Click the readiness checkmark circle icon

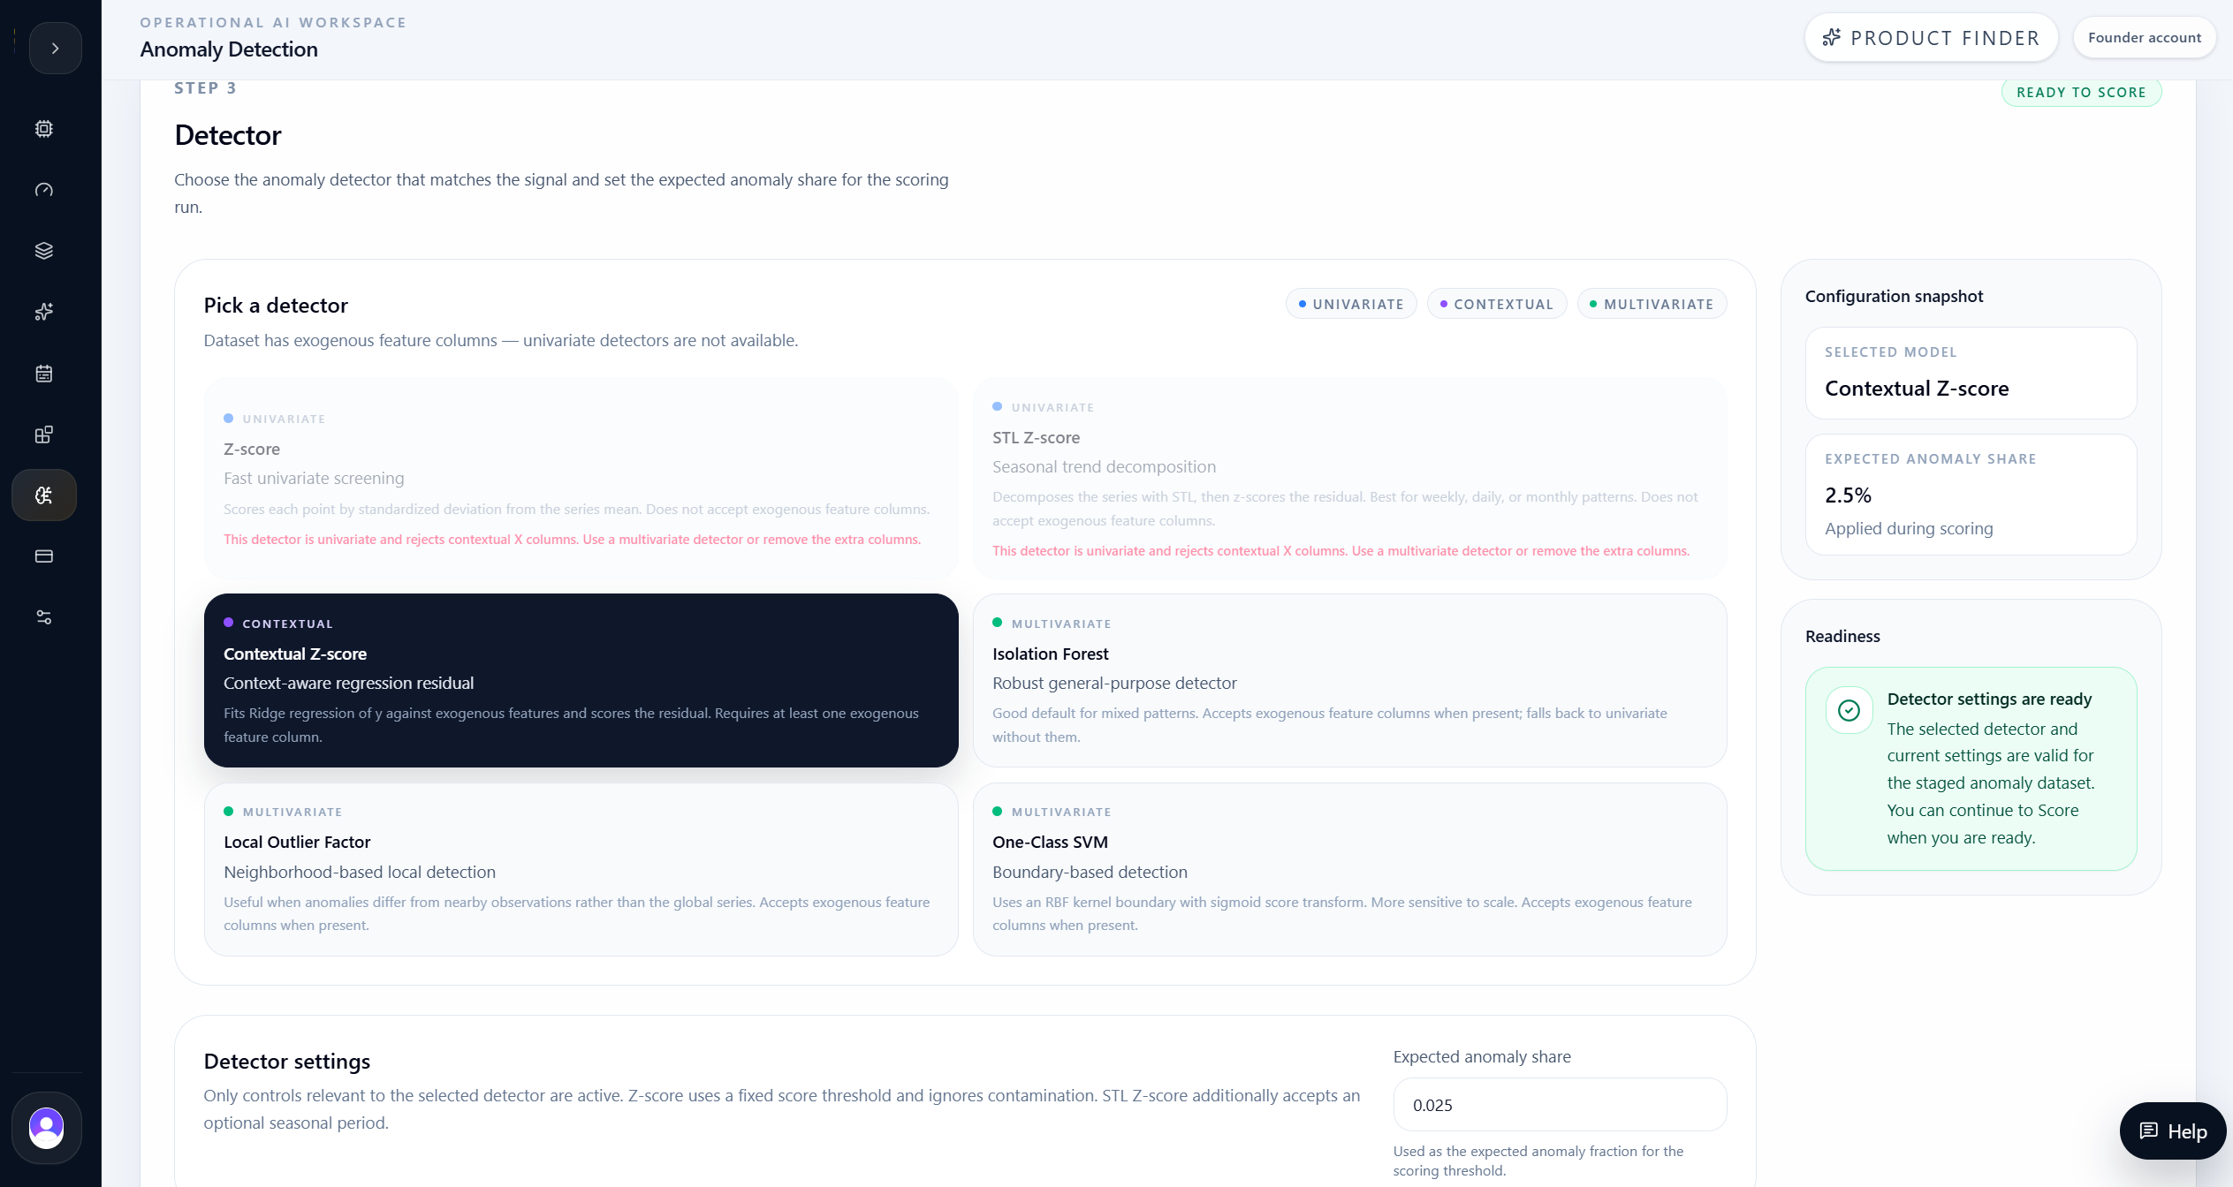1849,710
